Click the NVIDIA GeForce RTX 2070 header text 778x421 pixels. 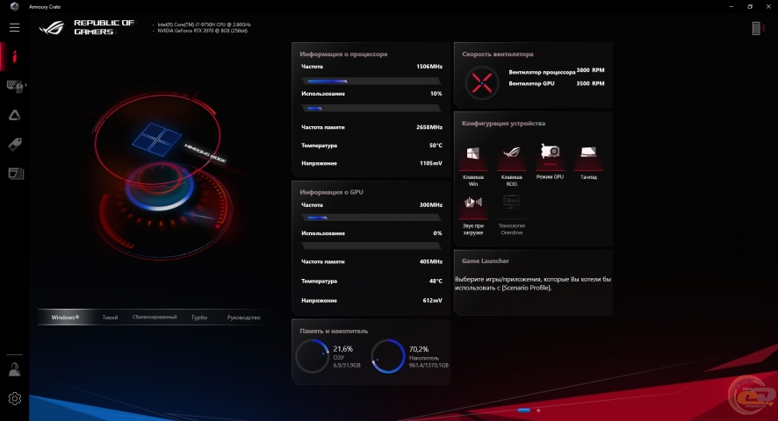coord(203,31)
